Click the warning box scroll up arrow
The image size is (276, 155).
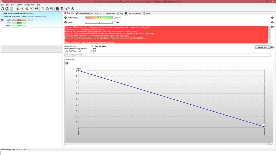269,27
